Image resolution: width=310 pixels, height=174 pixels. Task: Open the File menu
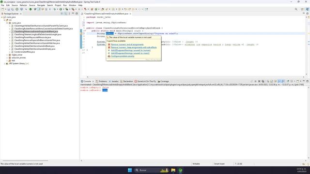pyautogui.click(x=2, y=5)
